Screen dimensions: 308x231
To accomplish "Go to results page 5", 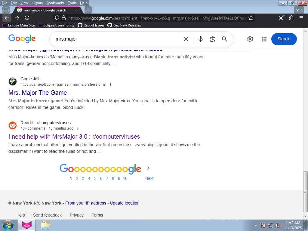I will click(x=95, y=178).
